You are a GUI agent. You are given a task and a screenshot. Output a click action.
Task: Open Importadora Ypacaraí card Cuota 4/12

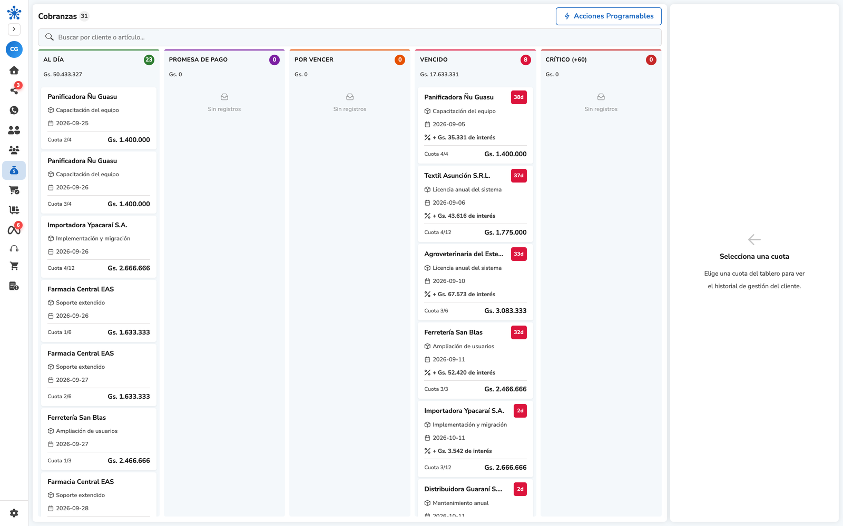[99, 247]
